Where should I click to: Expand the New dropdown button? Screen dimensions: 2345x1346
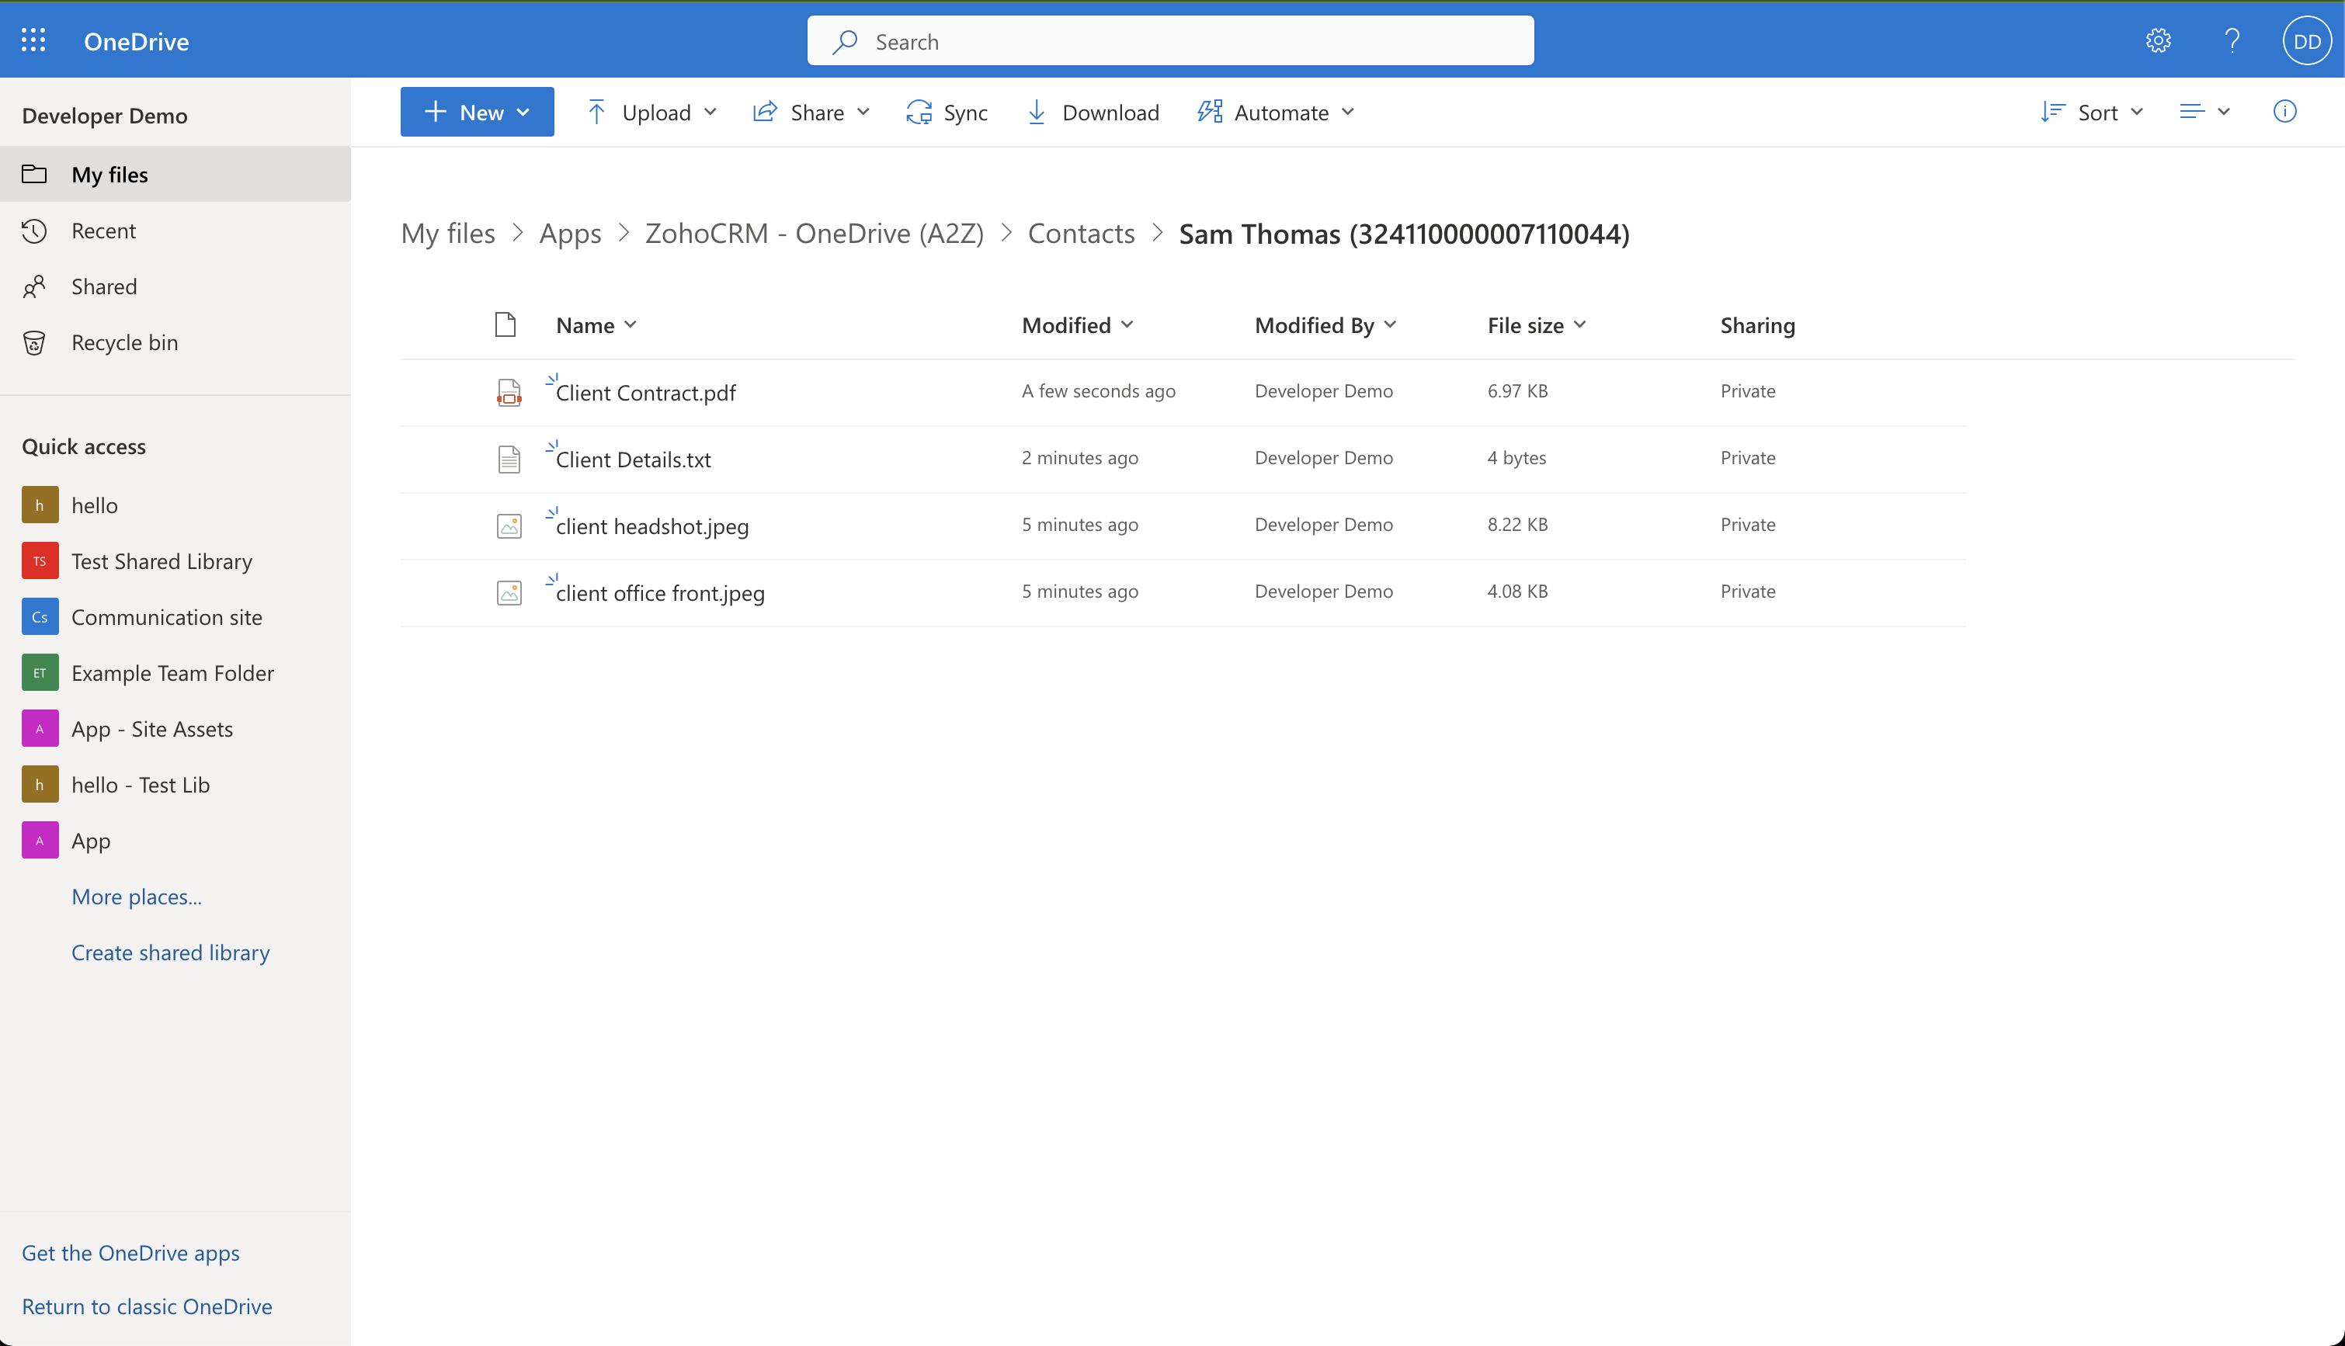tap(477, 112)
